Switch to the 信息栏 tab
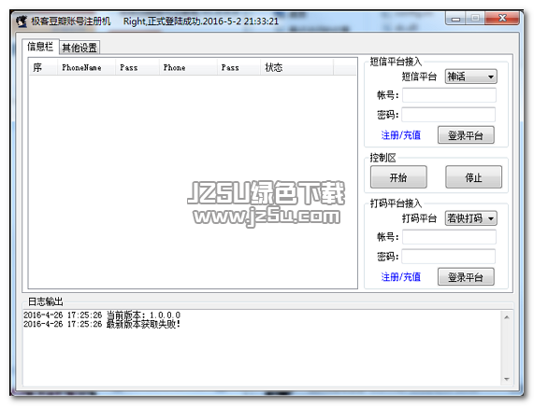Image resolution: width=534 pixels, height=406 pixels. [x=40, y=47]
